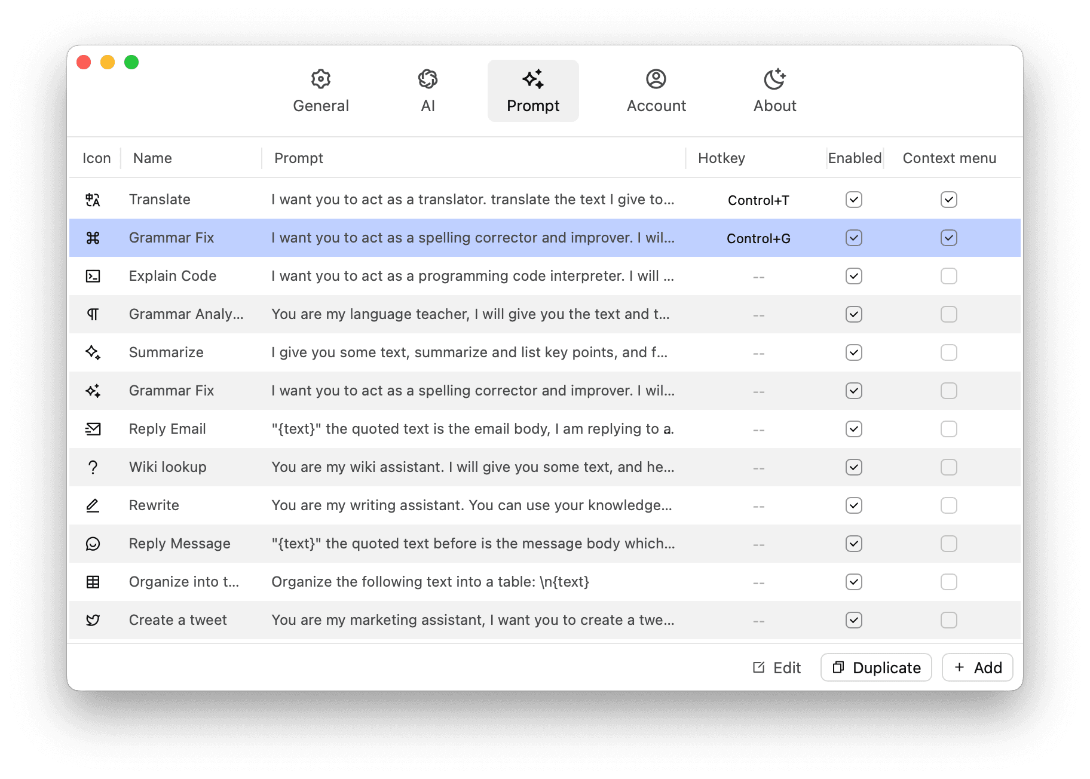Click the envelope icon for Reply Email
Viewport: 1090px width, 779px height.
point(93,429)
